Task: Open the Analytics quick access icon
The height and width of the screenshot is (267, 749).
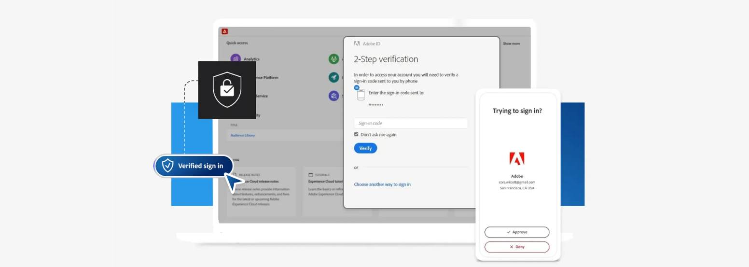Action: click(x=236, y=59)
